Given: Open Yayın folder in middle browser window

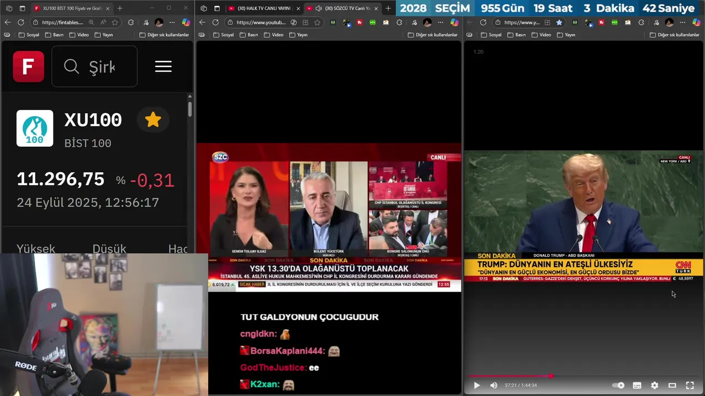Looking at the screenshot, I should [x=298, y=35].
